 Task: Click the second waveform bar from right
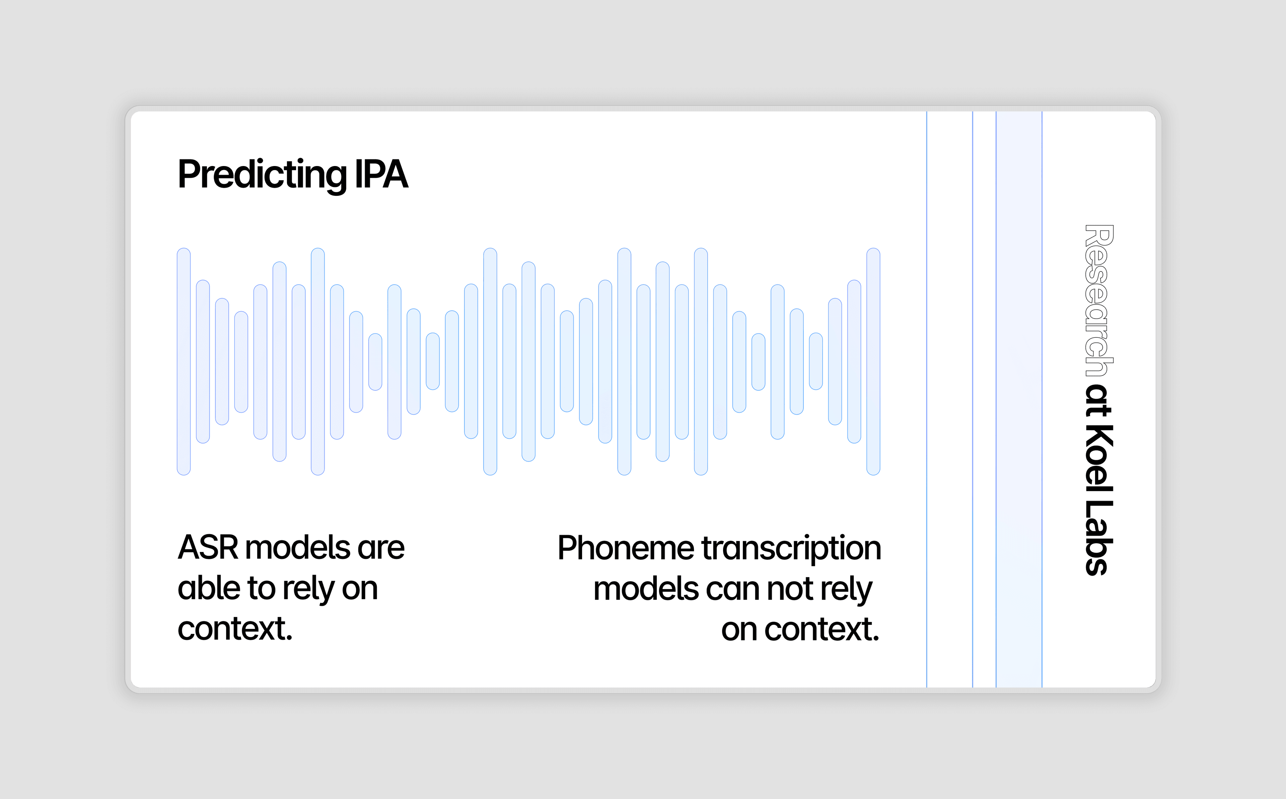[854, 362]
